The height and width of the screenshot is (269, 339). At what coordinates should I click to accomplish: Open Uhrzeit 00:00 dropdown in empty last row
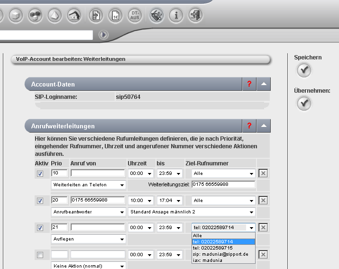pyautogui.click(x=141, y=255)
